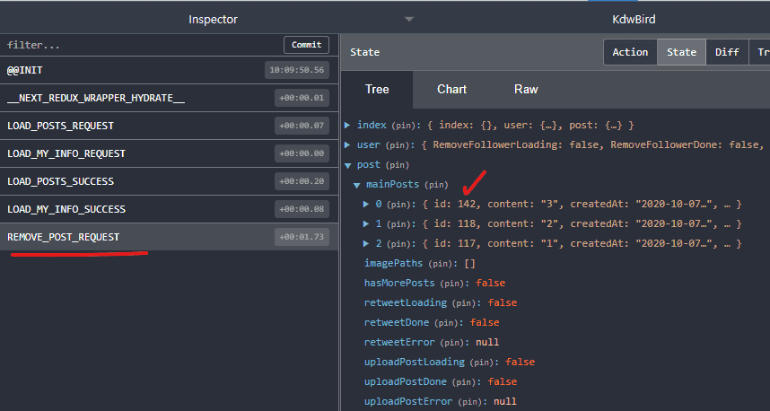Open the Chart tab

click(451, 89)
